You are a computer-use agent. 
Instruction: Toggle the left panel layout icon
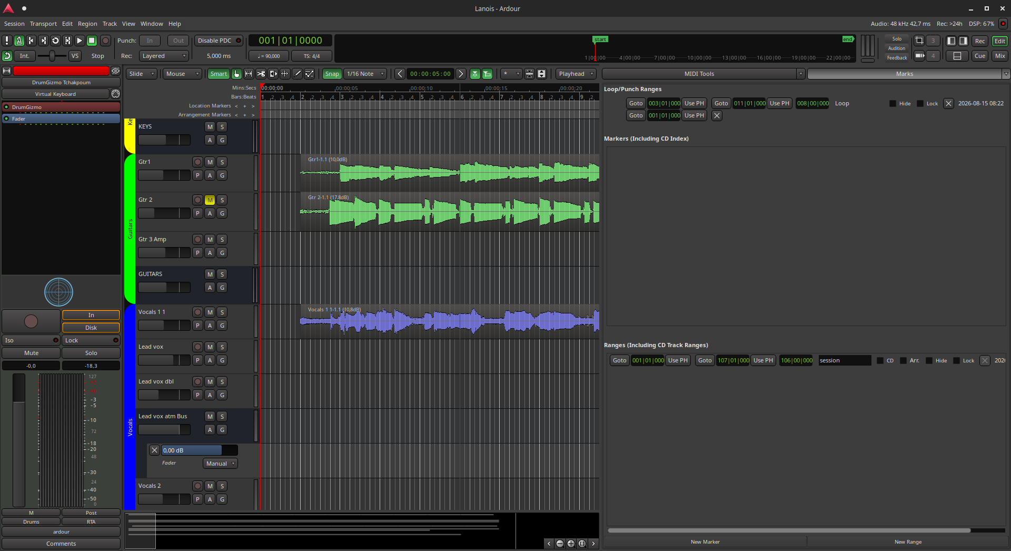point(951,41)
